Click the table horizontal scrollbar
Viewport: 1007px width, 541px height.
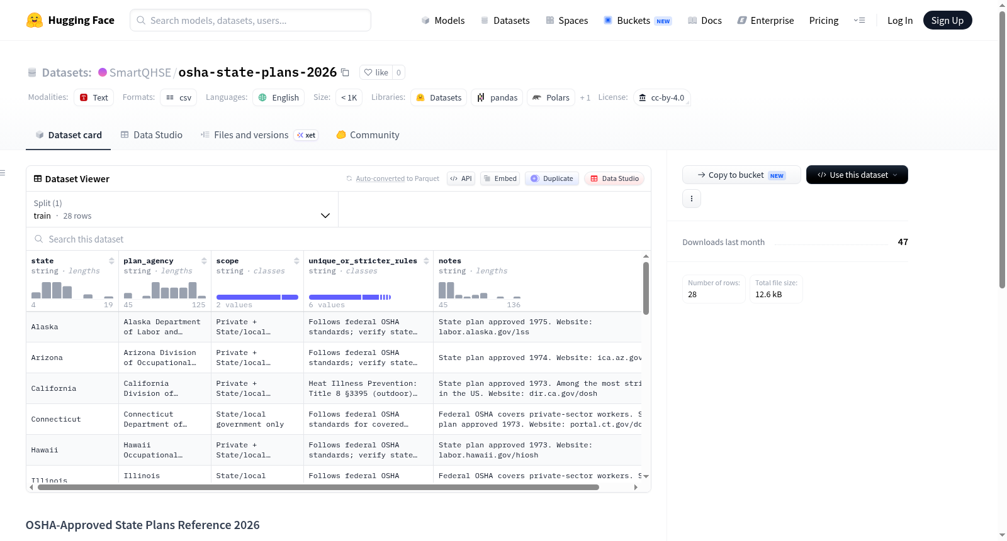click(x=318, y=487)
